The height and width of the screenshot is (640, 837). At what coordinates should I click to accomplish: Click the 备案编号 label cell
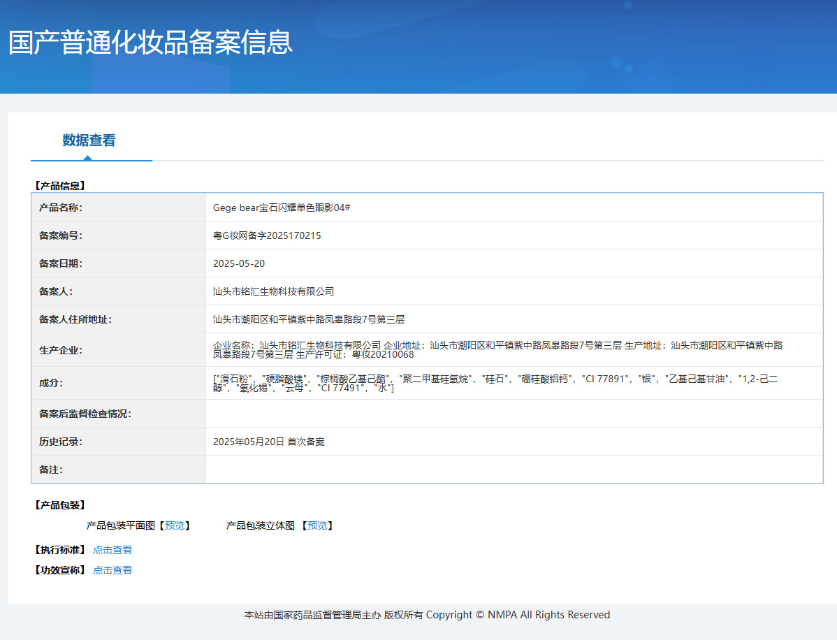click(x=119, y=235)
